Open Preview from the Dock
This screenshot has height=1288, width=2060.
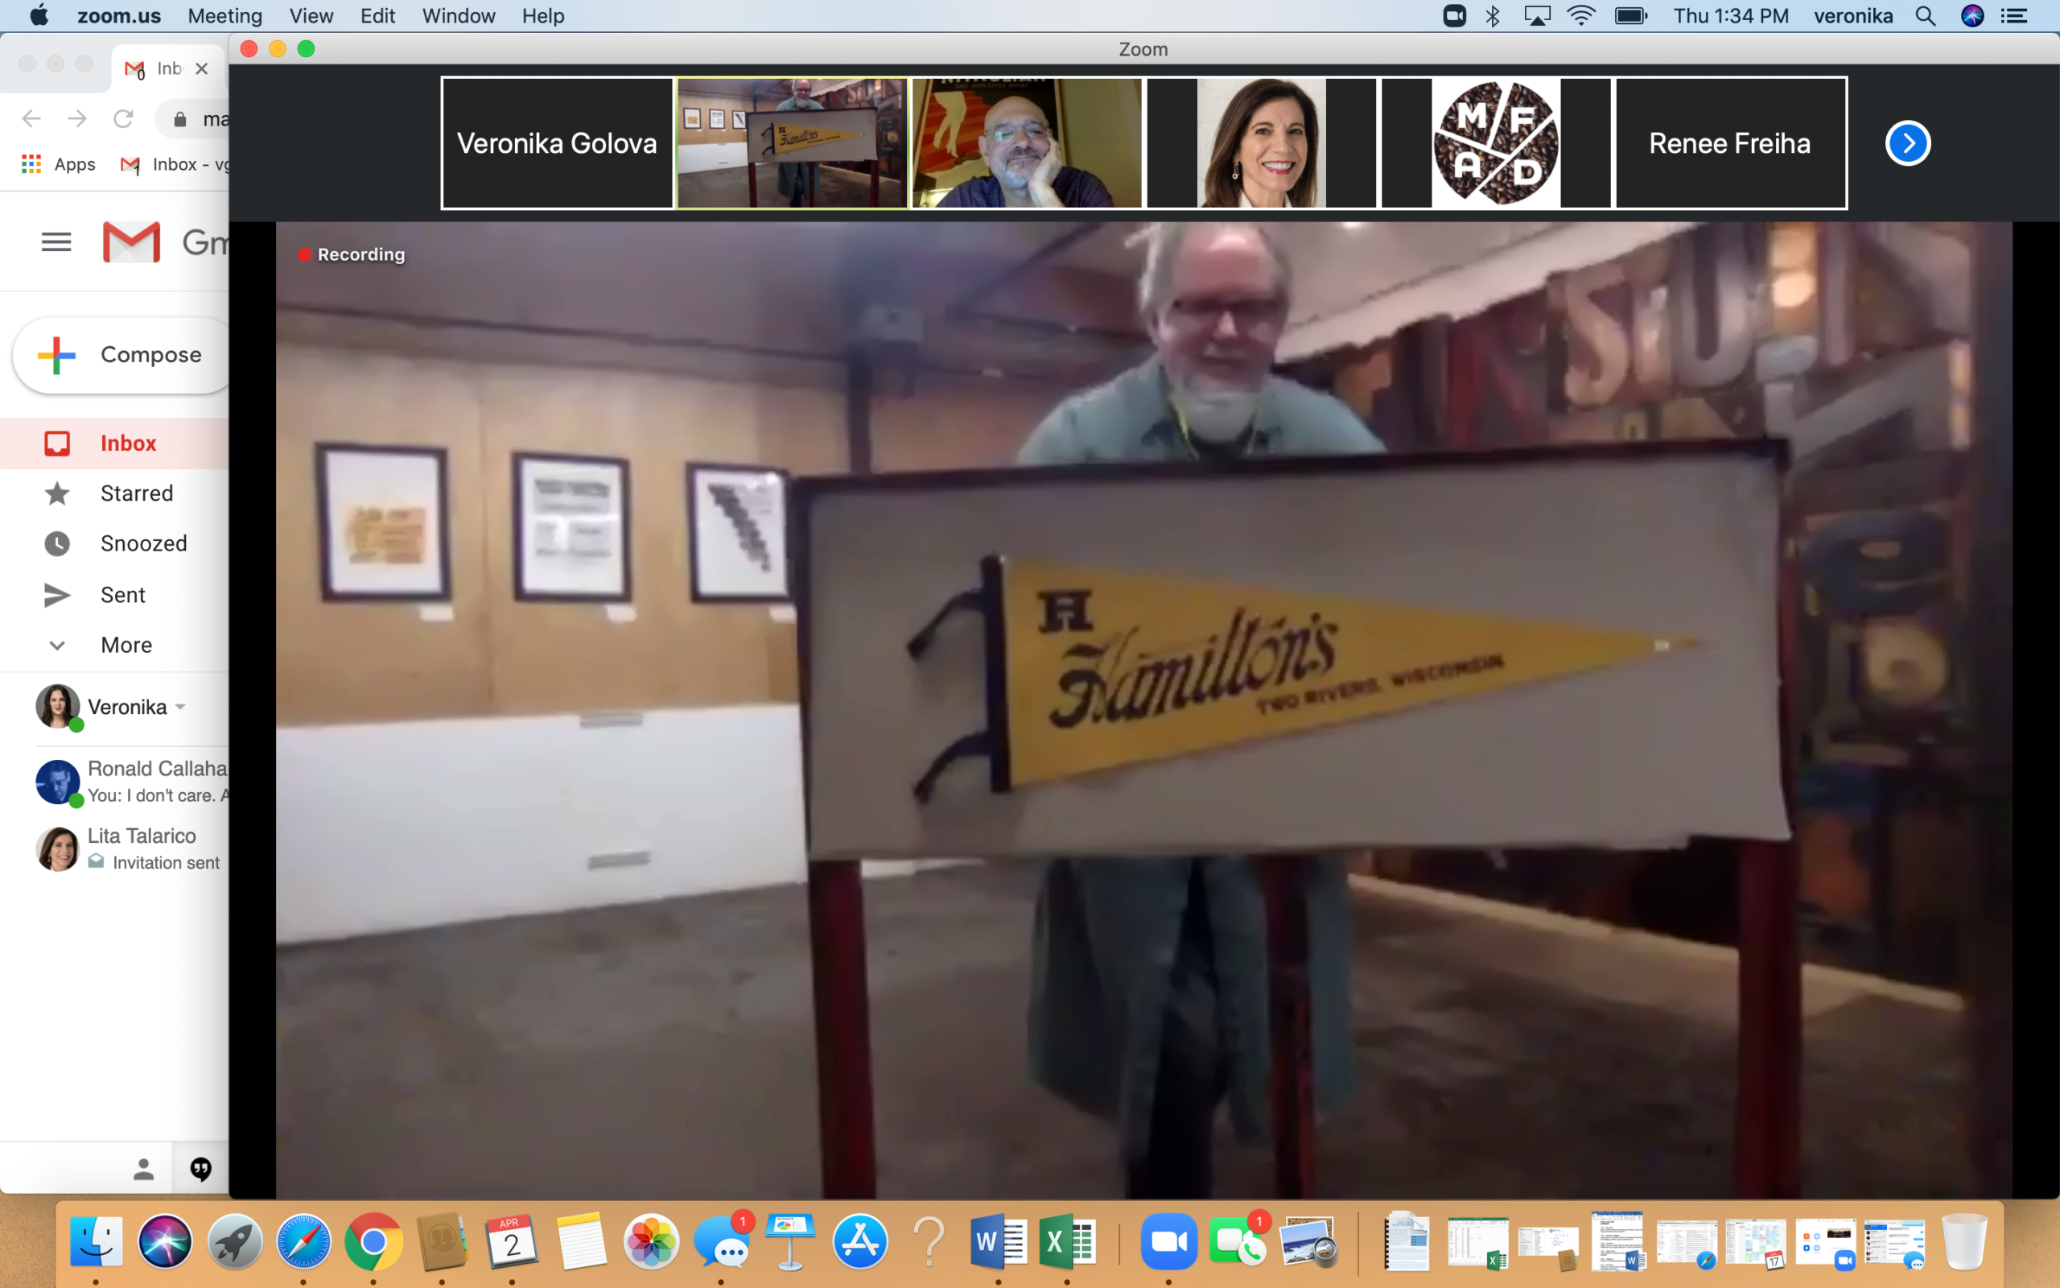pyautogui.click(x=1308, y=1241)
